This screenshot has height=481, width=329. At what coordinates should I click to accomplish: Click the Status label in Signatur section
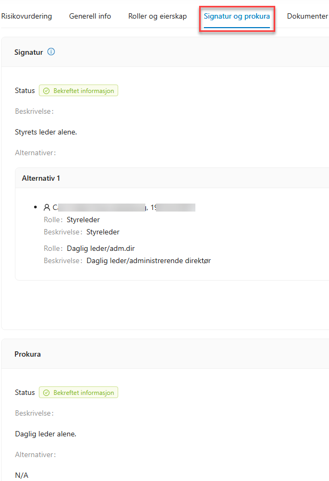tap(25, 91)
